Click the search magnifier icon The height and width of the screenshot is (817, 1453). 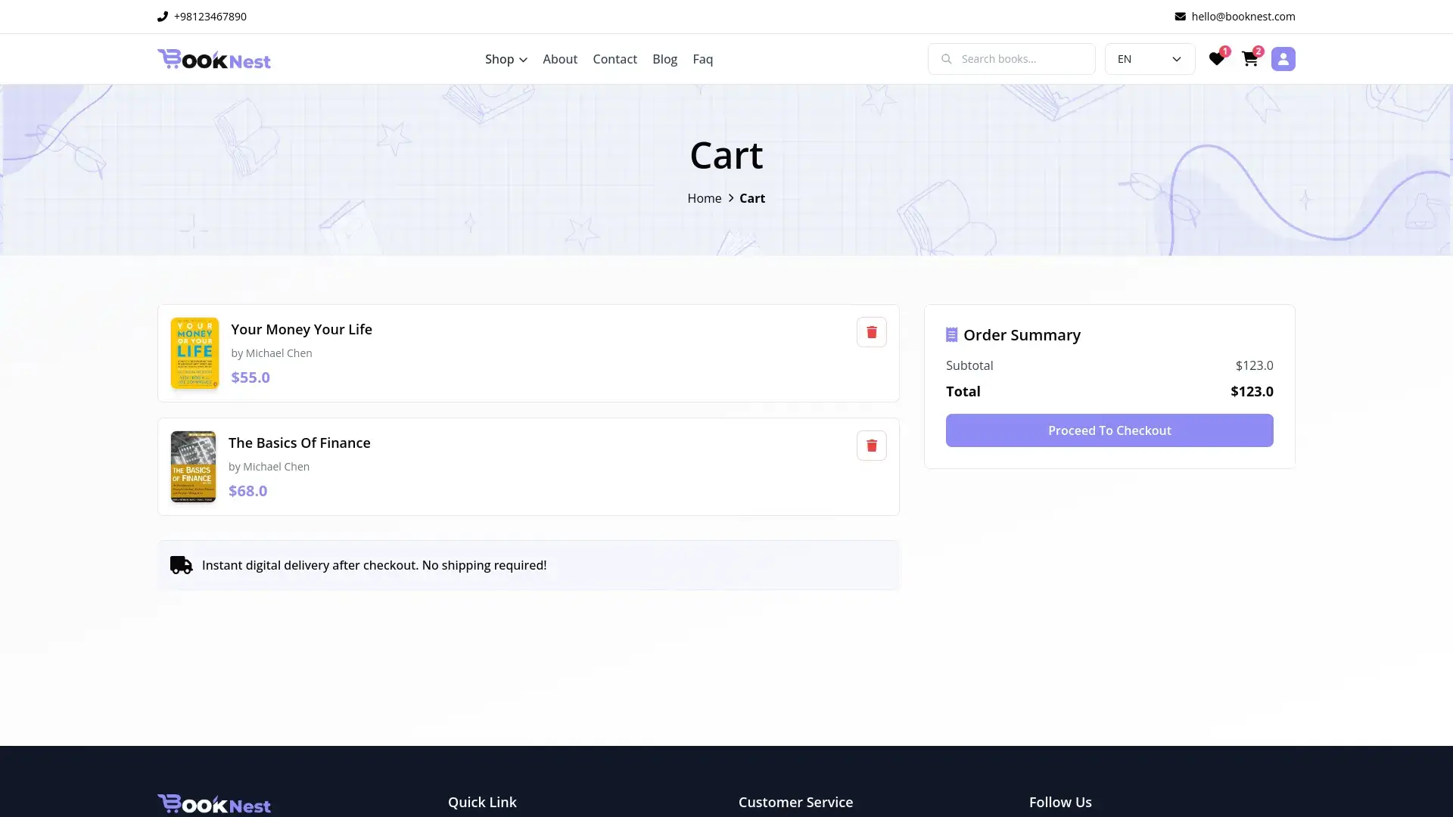946,59
